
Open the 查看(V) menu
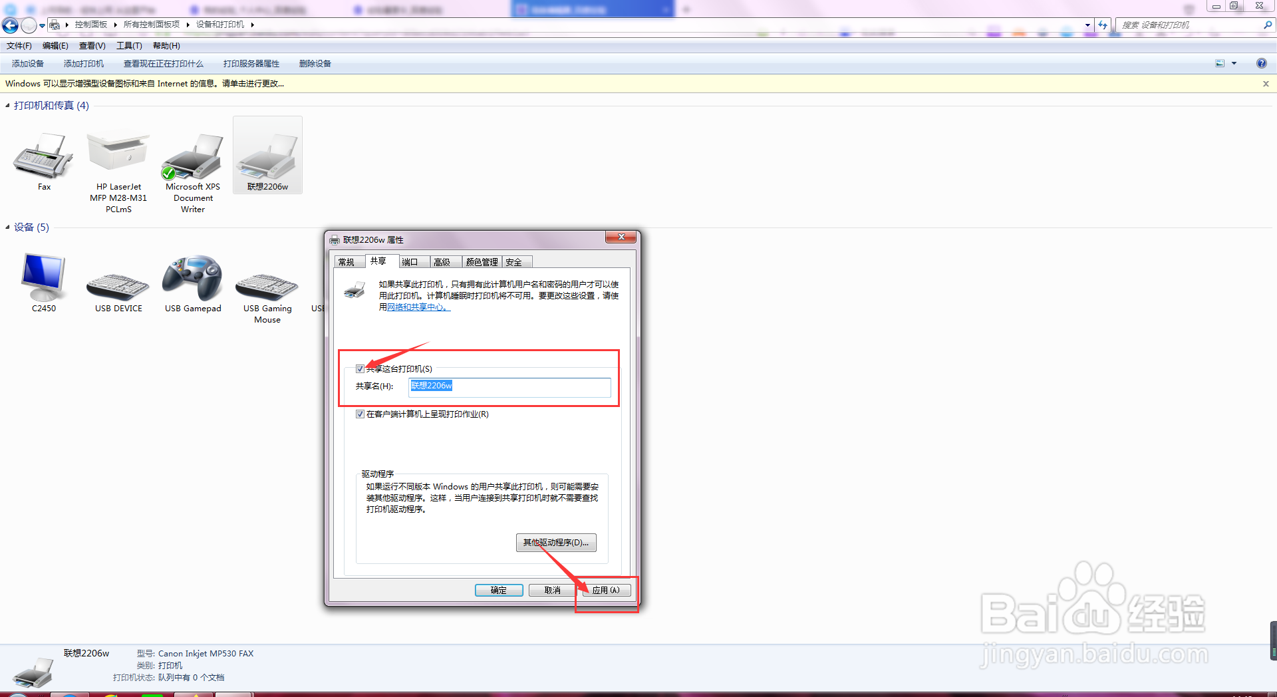[x=92, y=46]
